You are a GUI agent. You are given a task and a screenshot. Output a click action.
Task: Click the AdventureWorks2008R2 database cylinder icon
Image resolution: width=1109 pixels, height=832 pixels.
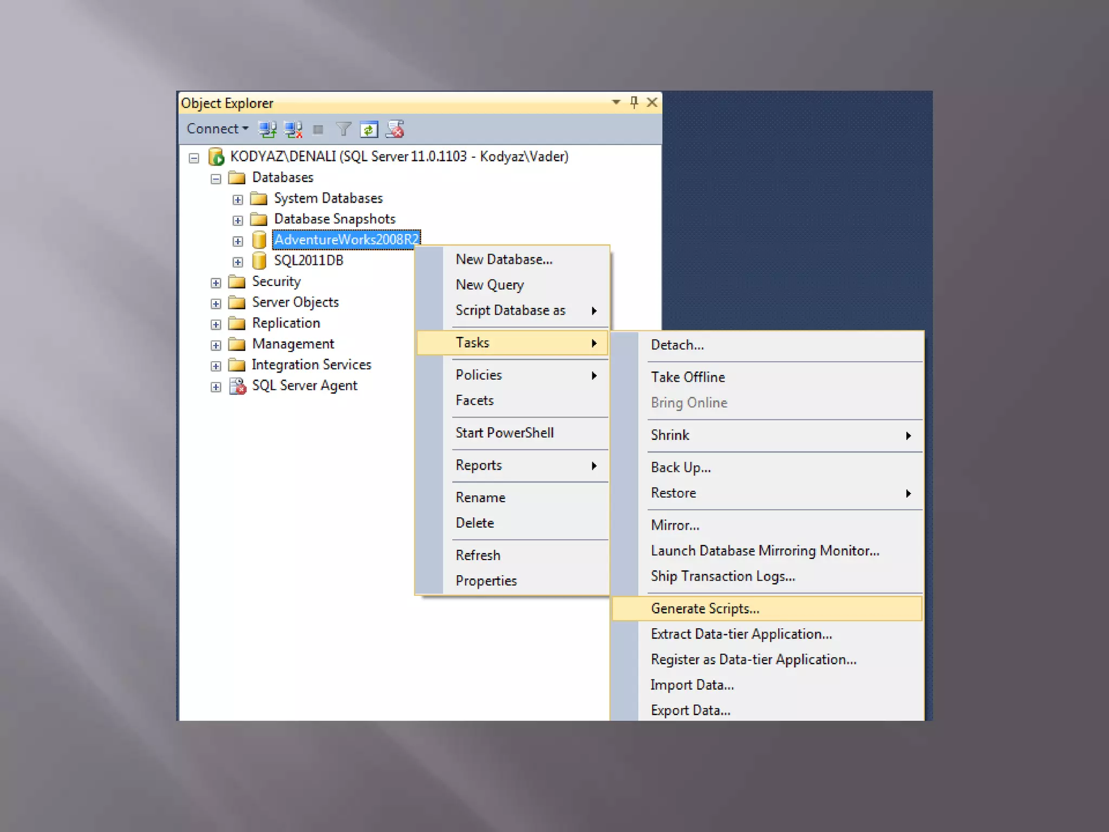click(259, 240)
